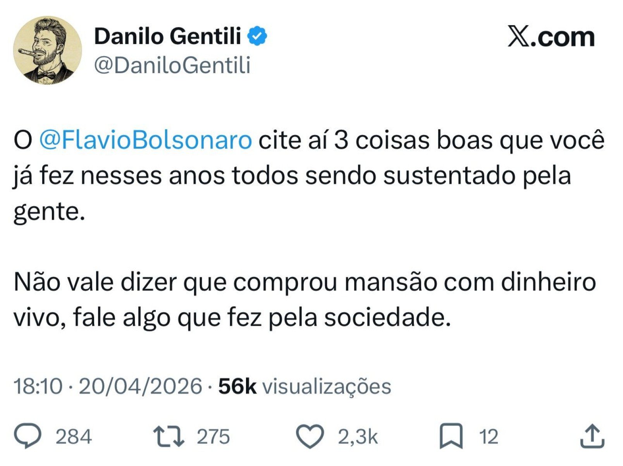View the 56k visualizações count
This screenshot has height=466, width=623.
pyautogui.click(x=305, y=386)
